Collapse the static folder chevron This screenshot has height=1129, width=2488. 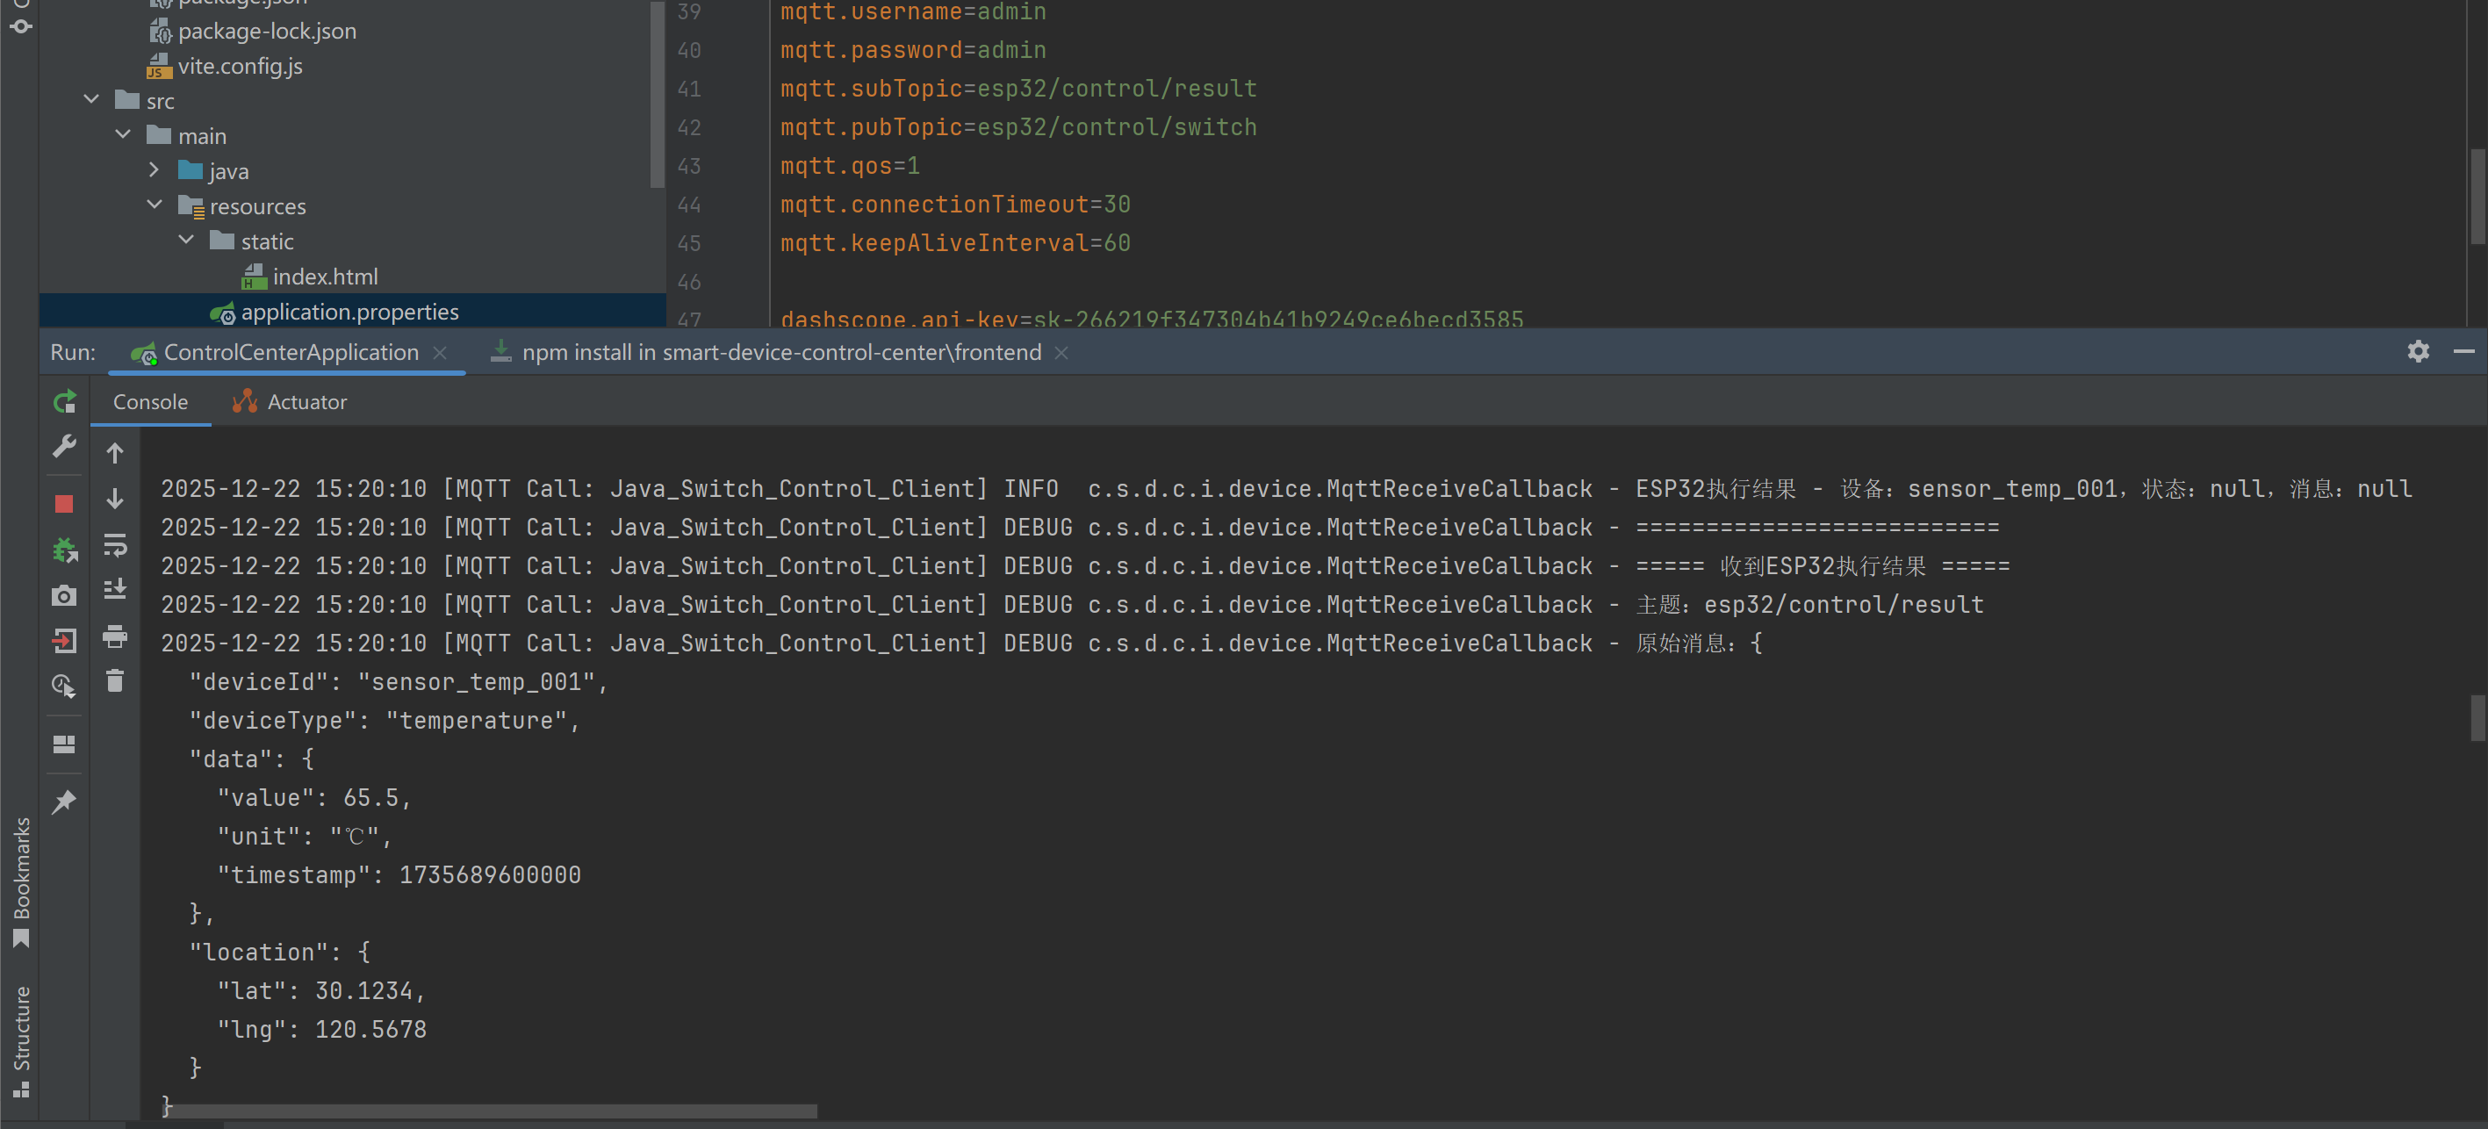[186, 241]
